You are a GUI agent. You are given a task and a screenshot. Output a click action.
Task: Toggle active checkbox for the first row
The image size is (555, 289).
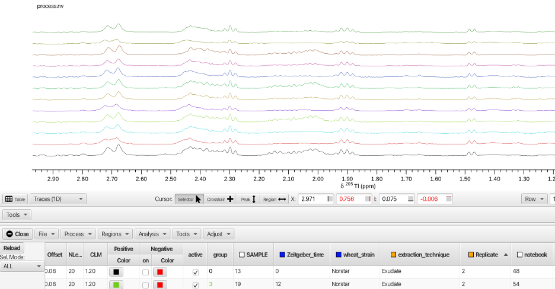196,272
